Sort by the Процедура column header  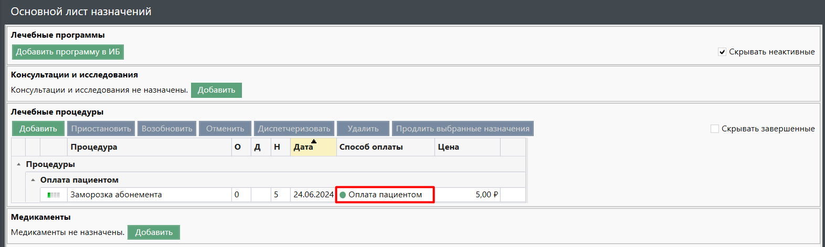pos(94,147)
